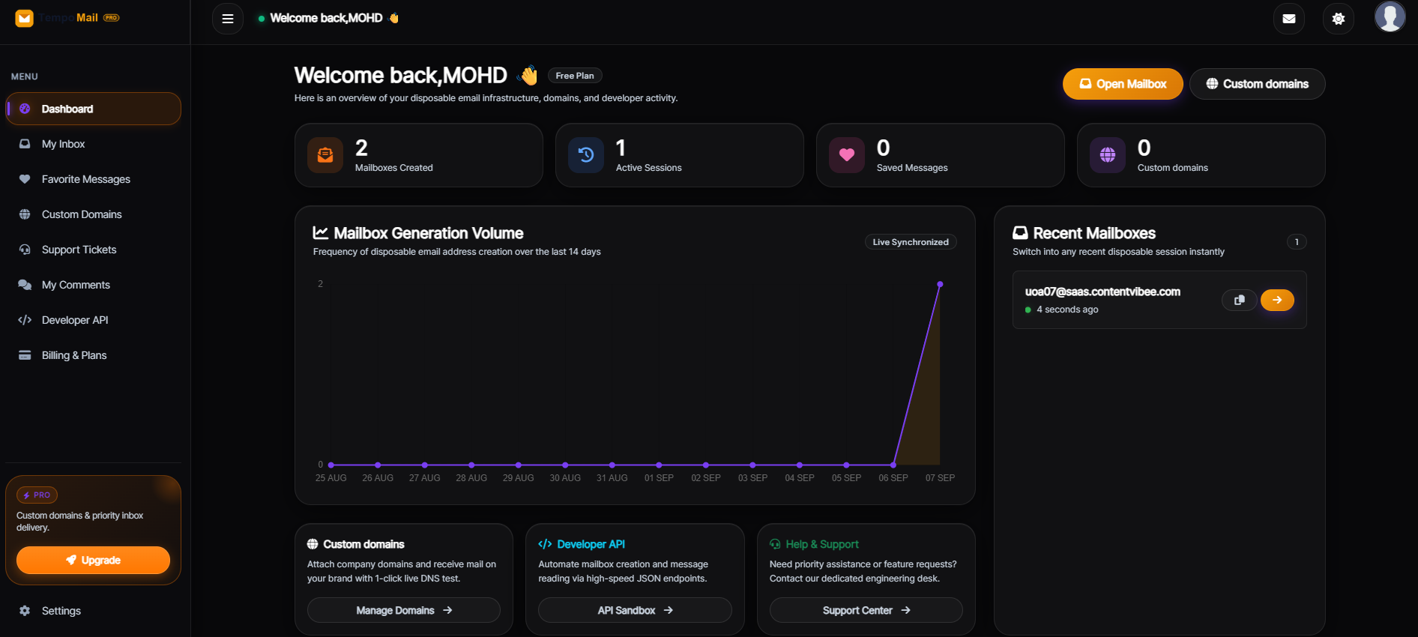Click the Recent Mailboxes count badge
Viewport: 1418px width, 637px height.
[x=1297, y=242]
